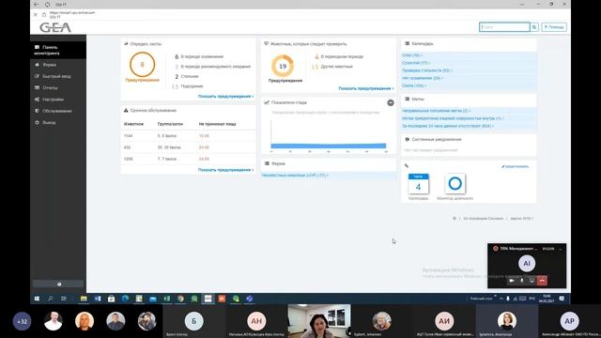Open the Проверка стельности (93) calendar link
This screenshot has width=601, height=338.
click(x=427, y=70)
